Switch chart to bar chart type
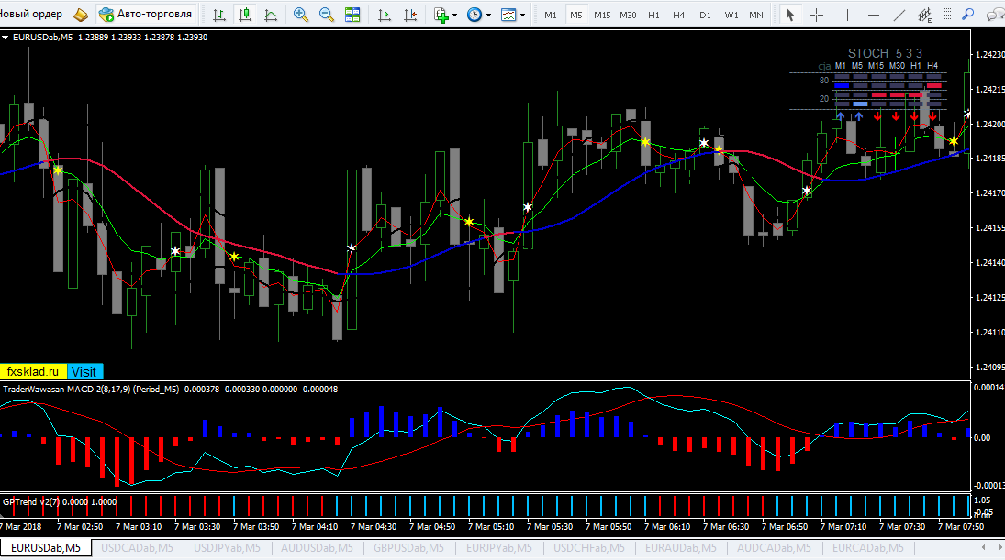This screenshot has width=1005, height=560. [x=219, y=14]
